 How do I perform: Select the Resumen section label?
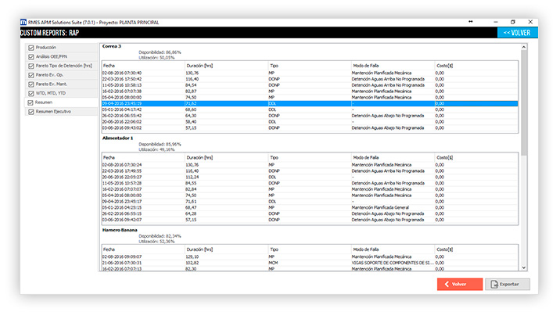click(x=44, y=102)
